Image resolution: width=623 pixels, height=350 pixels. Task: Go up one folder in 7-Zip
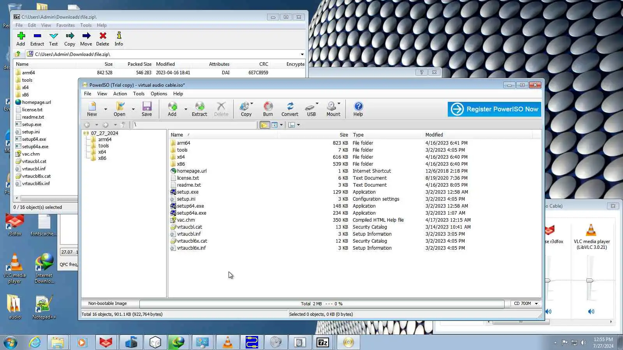click(18, 54)
